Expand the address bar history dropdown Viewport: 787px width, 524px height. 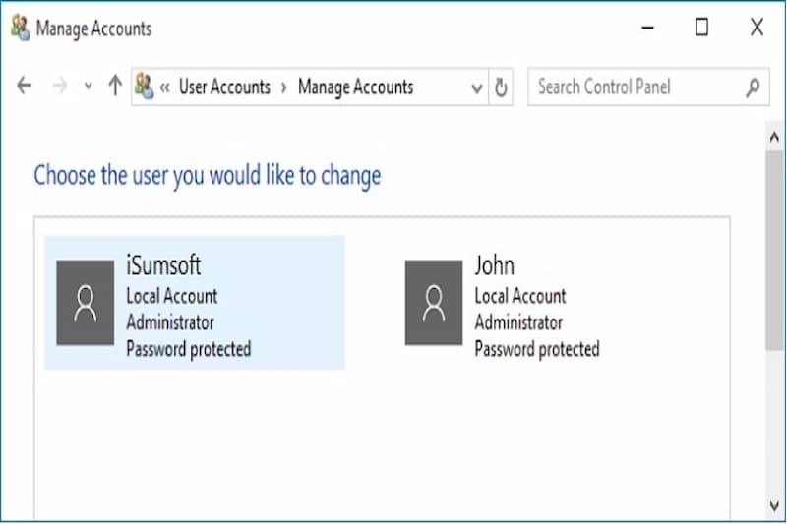click(477, 87)
